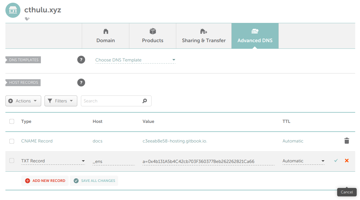The height and width of the screenshot is (200, 360).
Task: Open the Sharing & Transfer tab
Action: tap(204, 36)
